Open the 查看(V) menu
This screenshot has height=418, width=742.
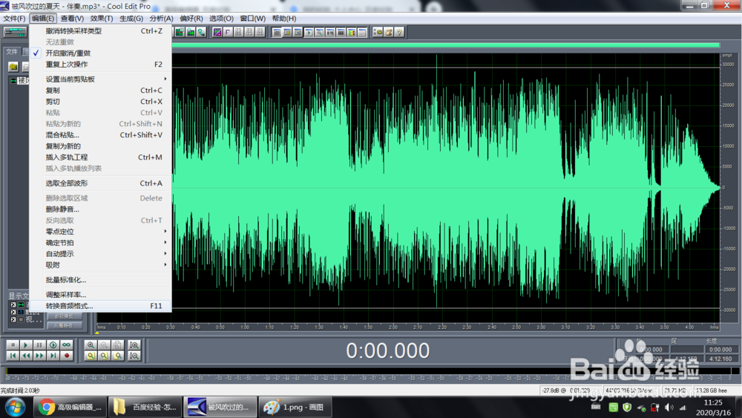click(72, 19)
